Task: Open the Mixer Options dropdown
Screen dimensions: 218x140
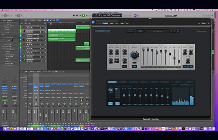Action: pyautogui.click(x=32, y=72)
